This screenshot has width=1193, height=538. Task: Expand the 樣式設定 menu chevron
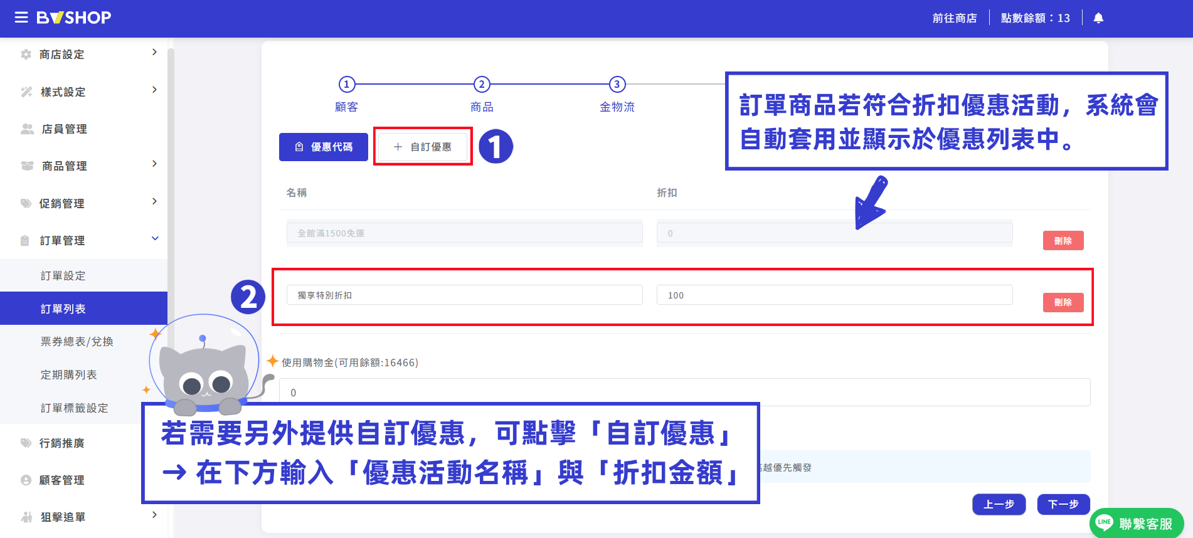(154, 90)
